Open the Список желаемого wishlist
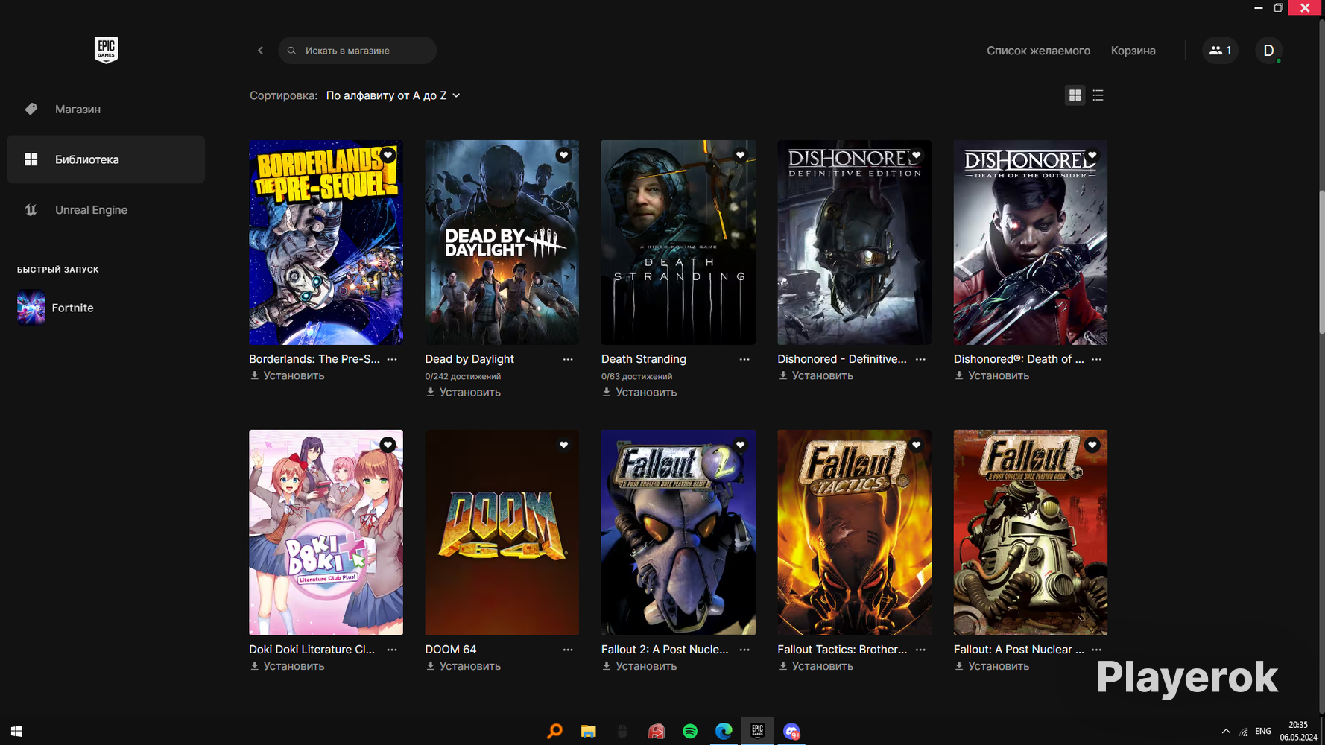The width and height of the screenshot is (1325, 745). coord(1038,51)
